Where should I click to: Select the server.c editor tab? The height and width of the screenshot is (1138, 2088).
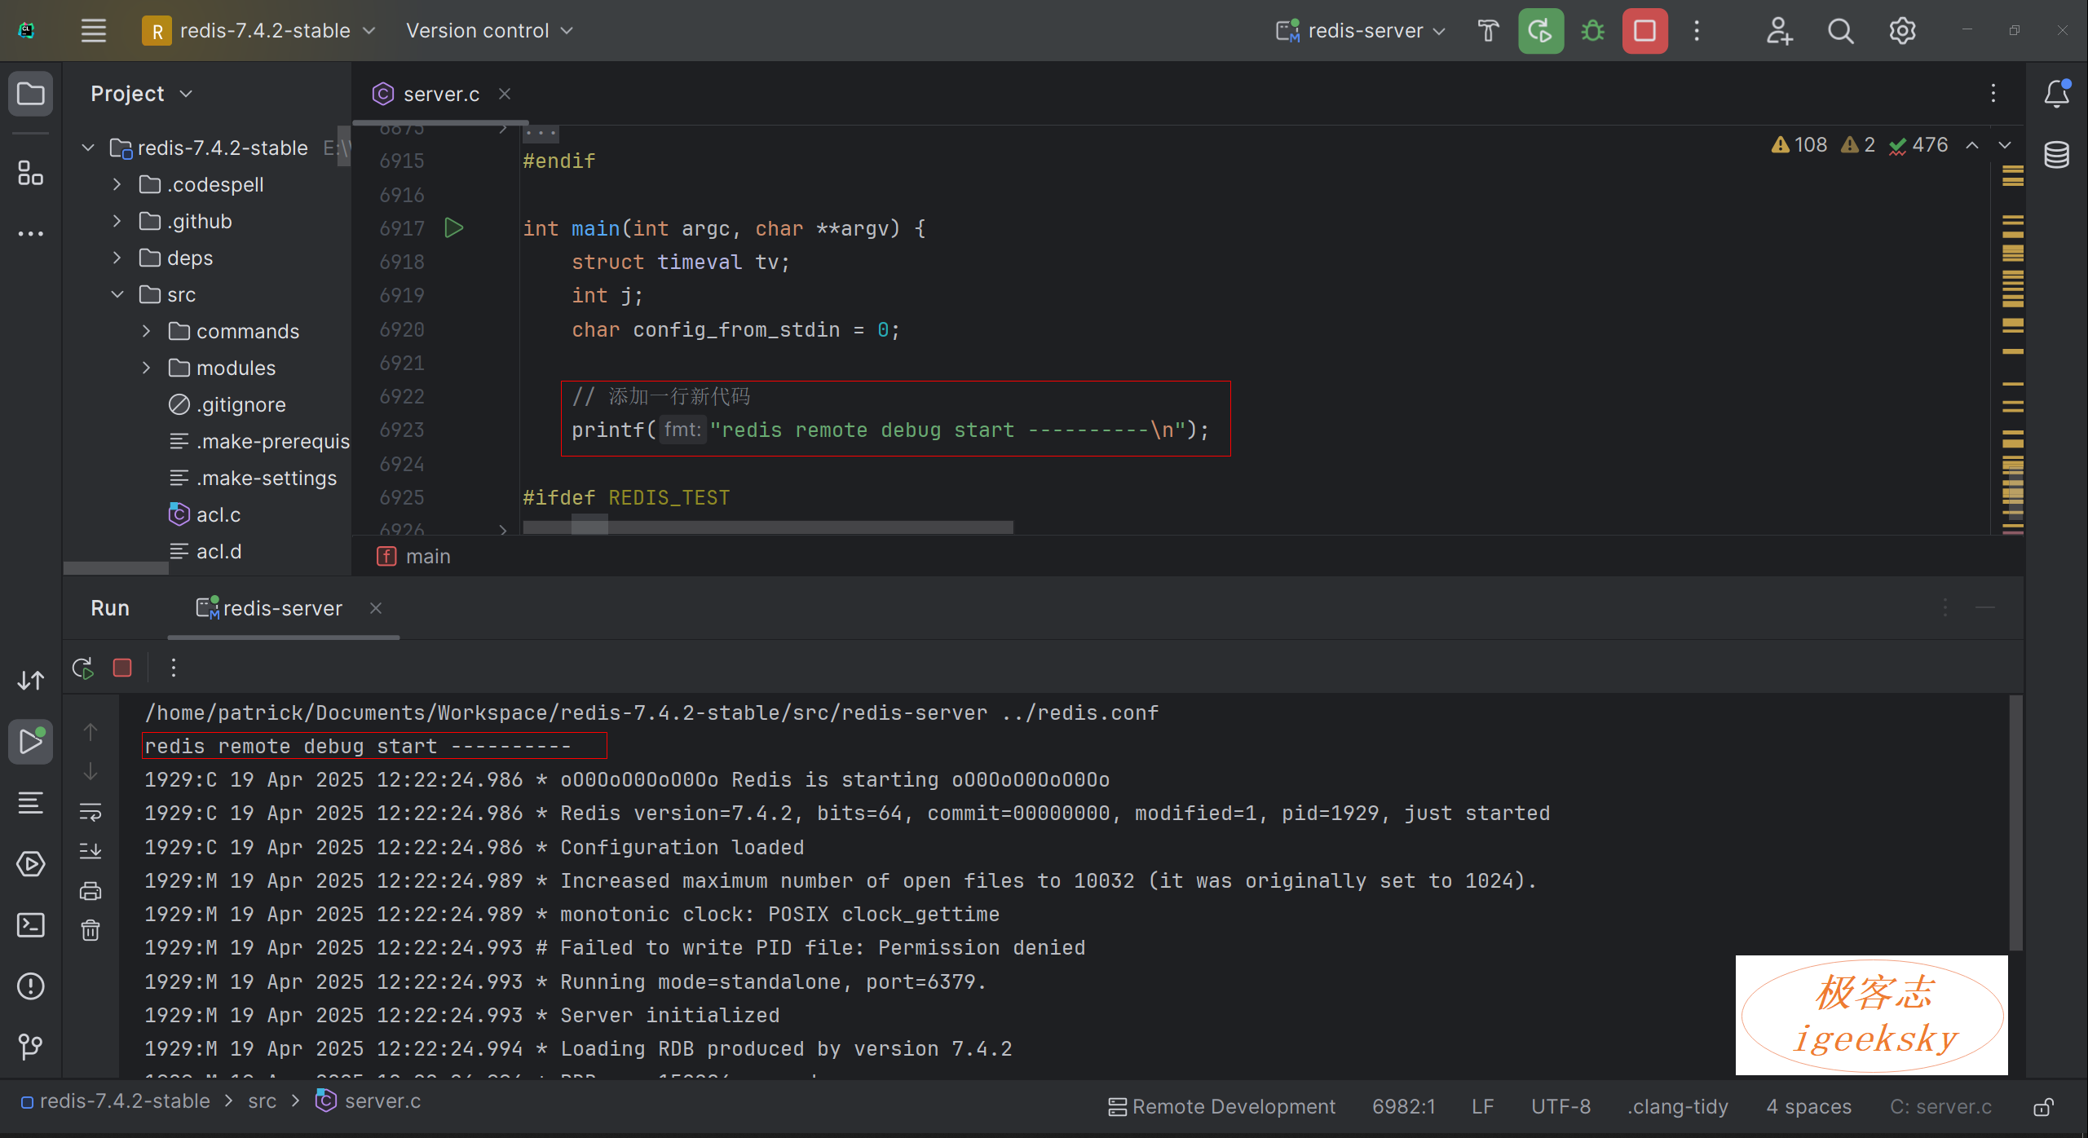coord(440,95)
